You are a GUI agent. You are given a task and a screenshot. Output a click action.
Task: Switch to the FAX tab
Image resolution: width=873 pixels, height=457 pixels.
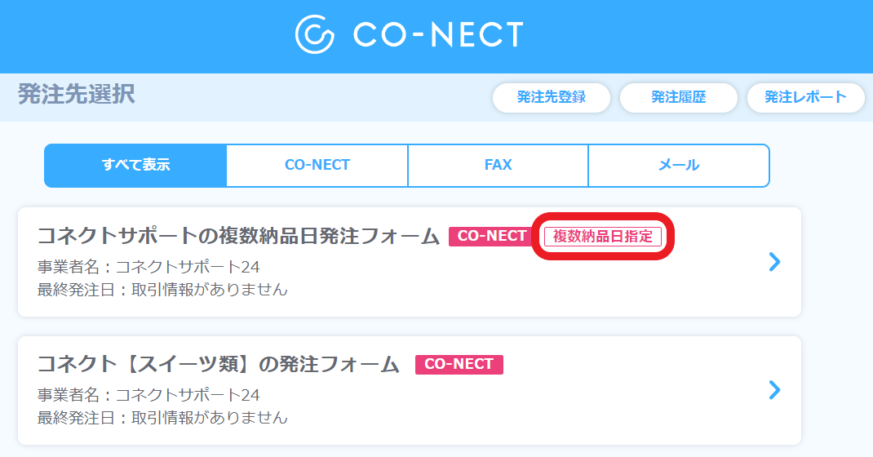[499, 166]
